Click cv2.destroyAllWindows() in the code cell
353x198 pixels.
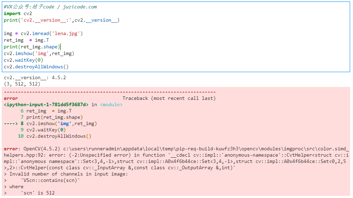click(x=36, y=67)
